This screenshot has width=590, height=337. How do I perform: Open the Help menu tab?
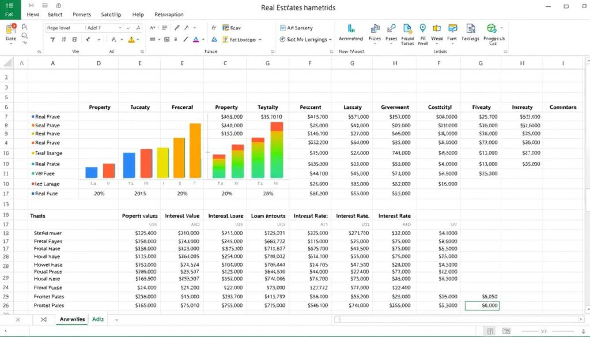click(x=138, y=14)
